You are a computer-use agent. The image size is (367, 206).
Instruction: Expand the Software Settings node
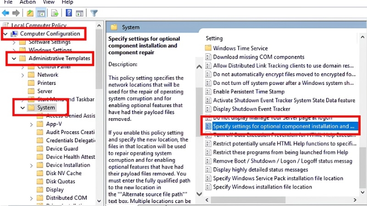tap(14, 43)
